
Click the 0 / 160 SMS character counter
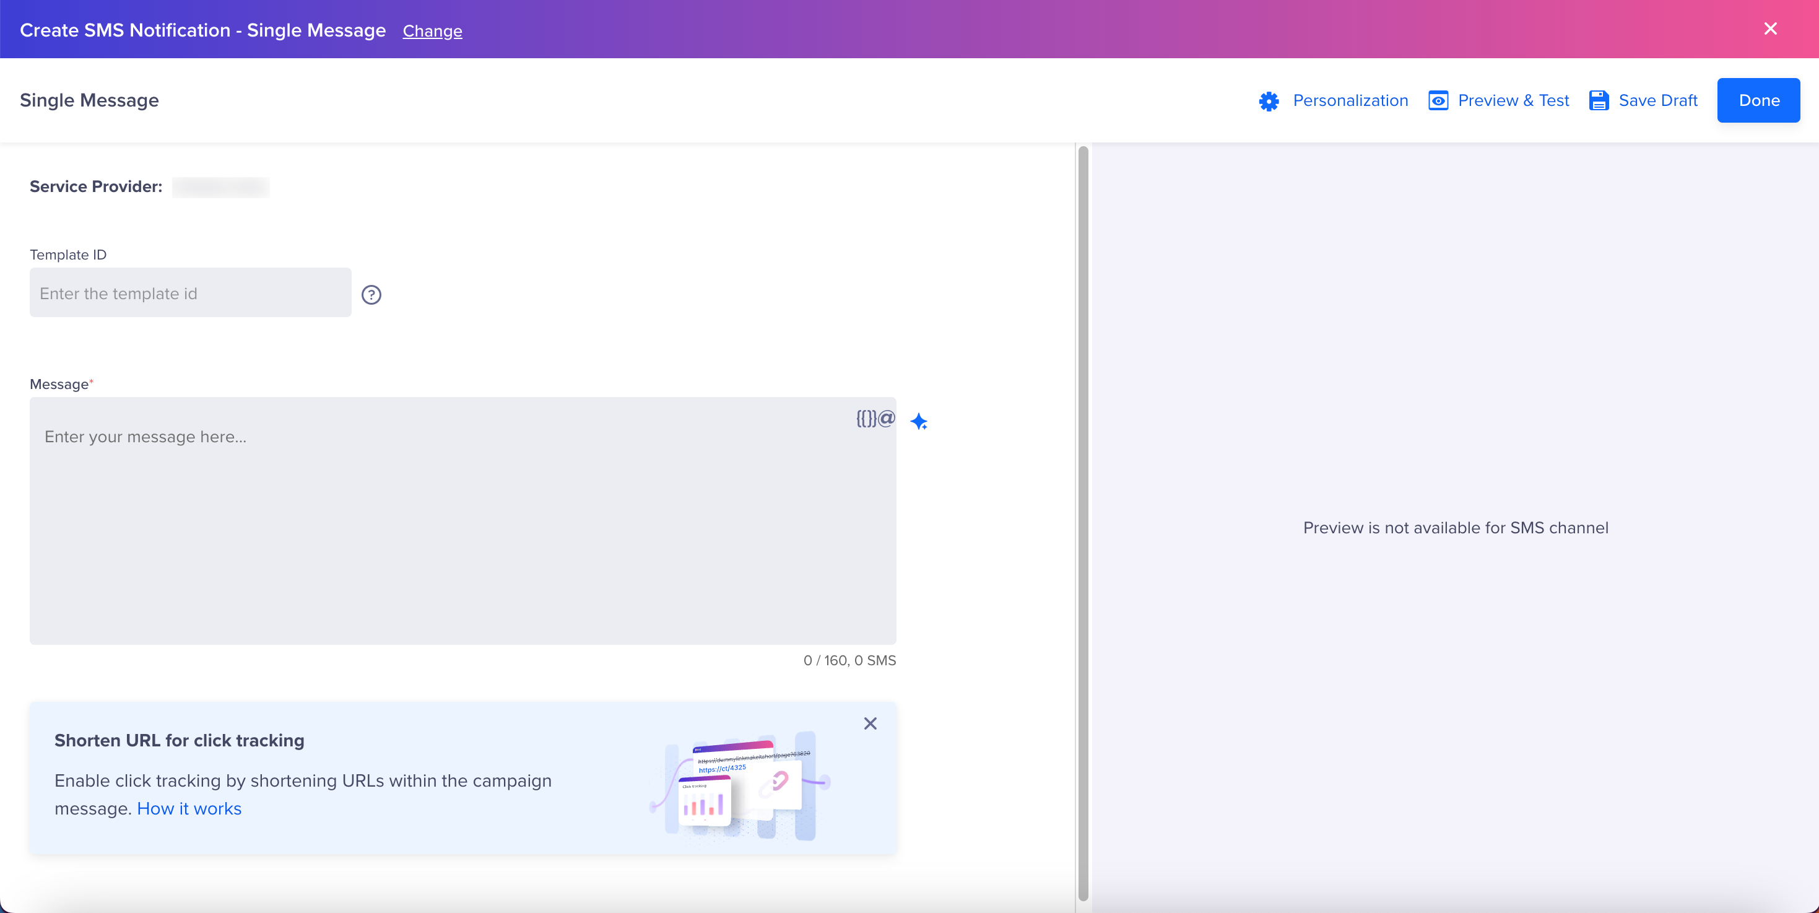click(849, 660)
